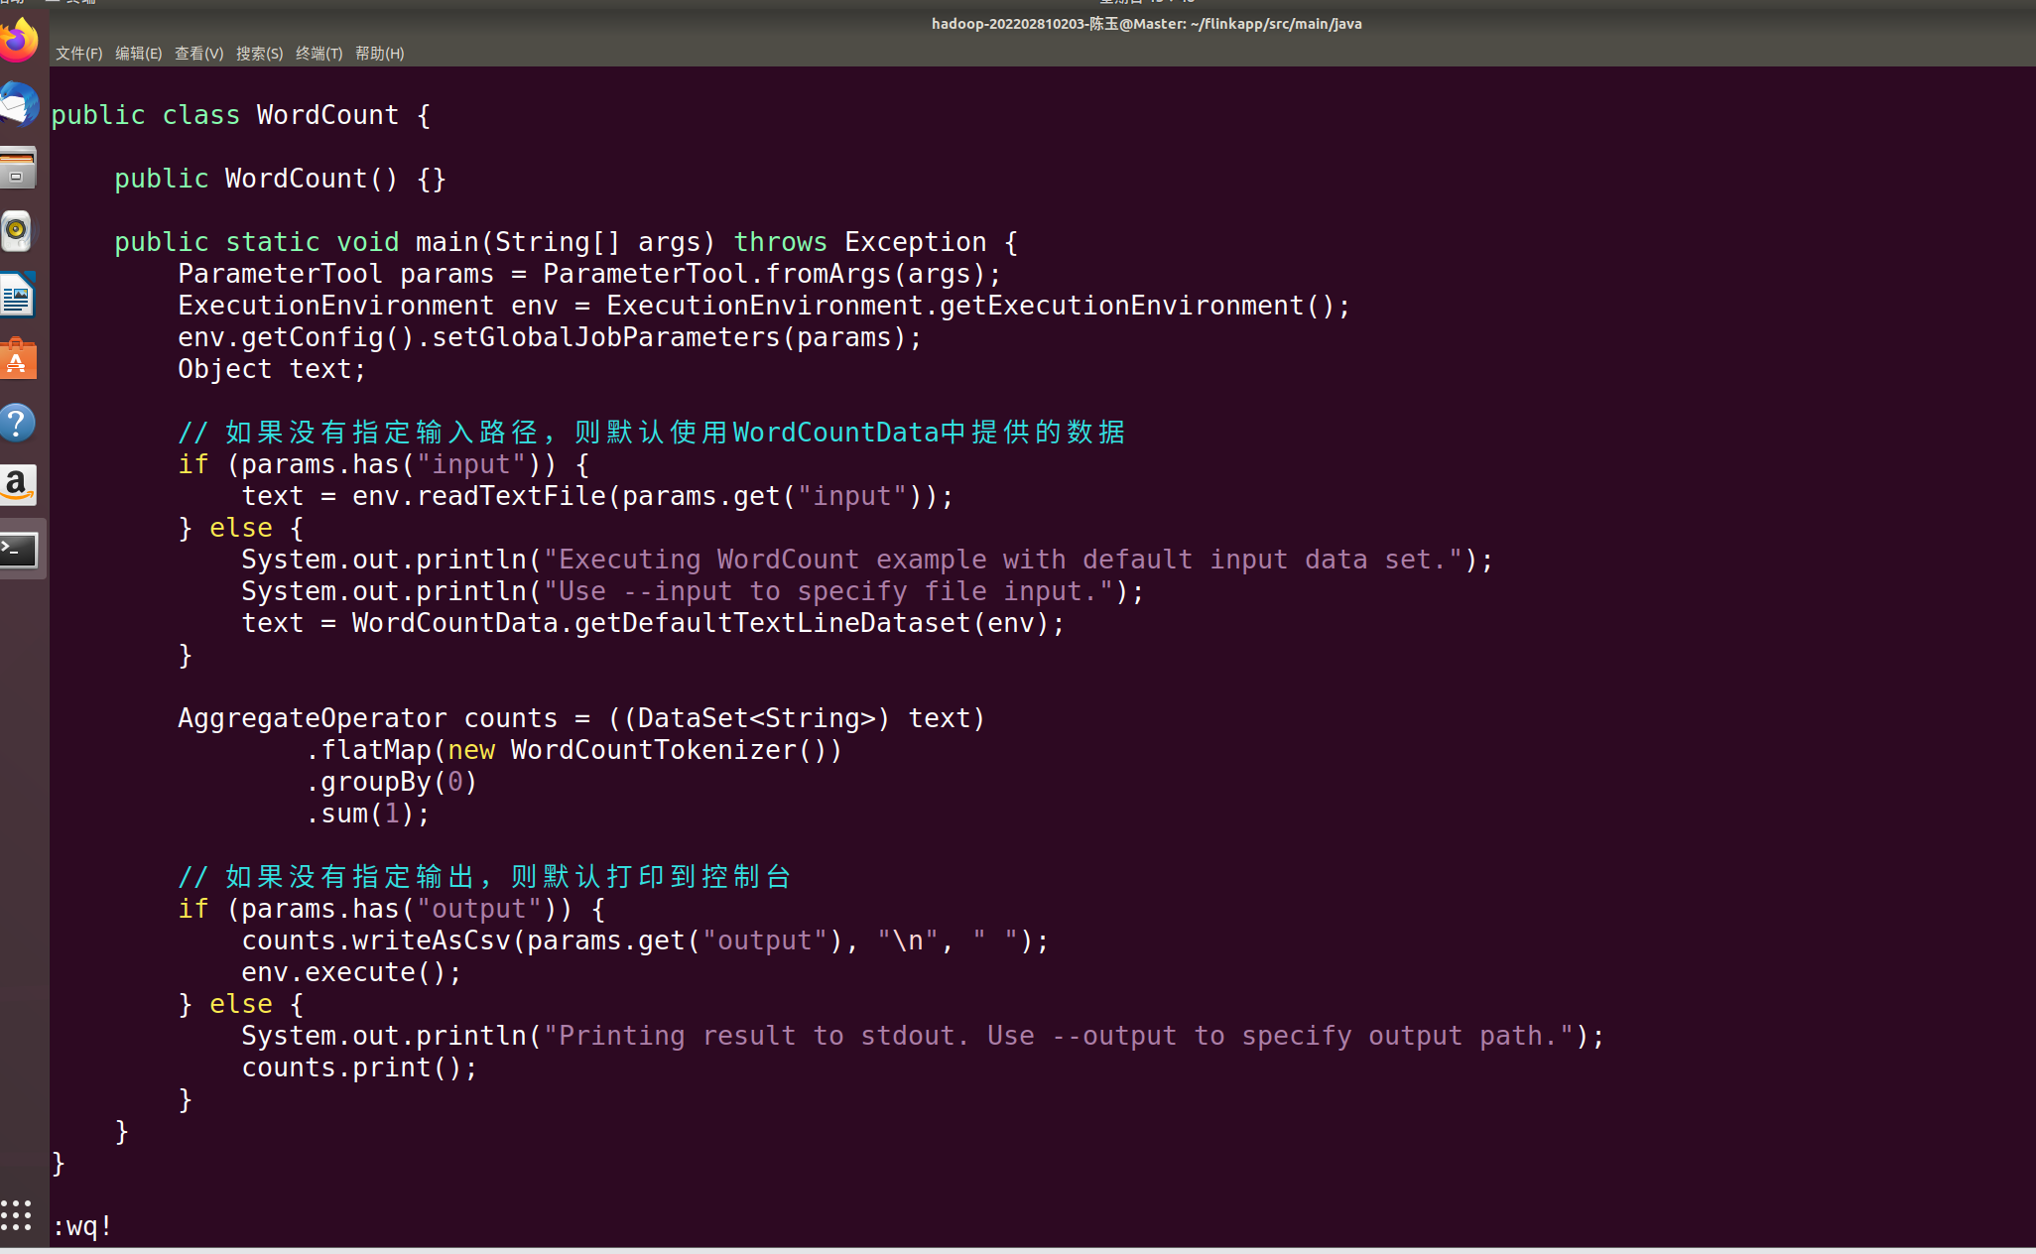Viewport: 2036px width, 1254px height.
Task: Launch Thunderbird mail from the dock
Action: coord(18,104)
